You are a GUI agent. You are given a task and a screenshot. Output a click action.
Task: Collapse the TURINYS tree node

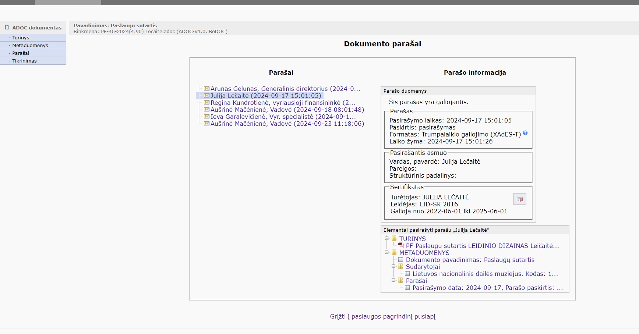(x=387, y=238)
